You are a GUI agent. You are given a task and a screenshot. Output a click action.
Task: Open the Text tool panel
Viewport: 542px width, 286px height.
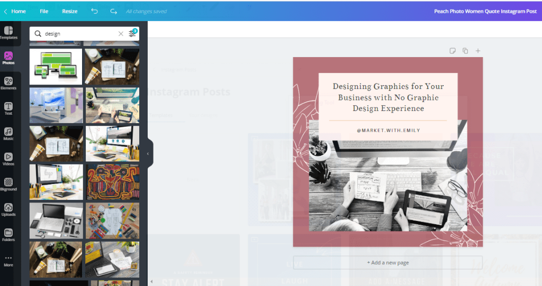pyautogui.click(x=8, y=108)
